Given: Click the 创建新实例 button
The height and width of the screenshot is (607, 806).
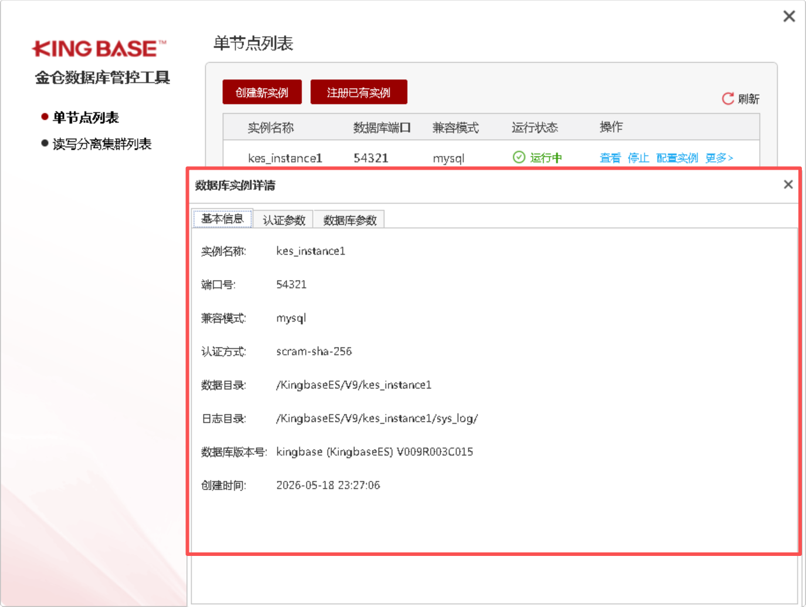Looking at the screenshot, I should click(262, 92).
